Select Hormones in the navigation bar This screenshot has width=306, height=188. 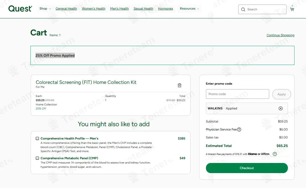pyautogui.click(x=165, y=9)
